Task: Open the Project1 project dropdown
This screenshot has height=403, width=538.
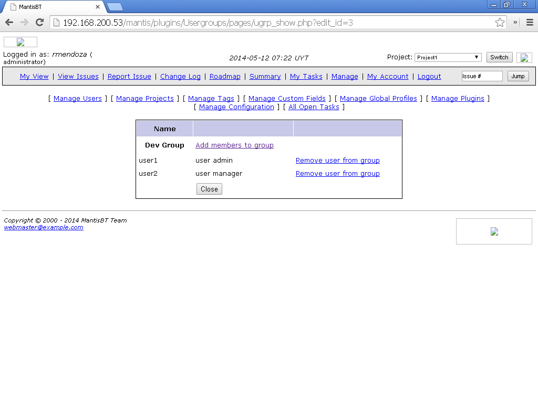Action: point(448,58)
